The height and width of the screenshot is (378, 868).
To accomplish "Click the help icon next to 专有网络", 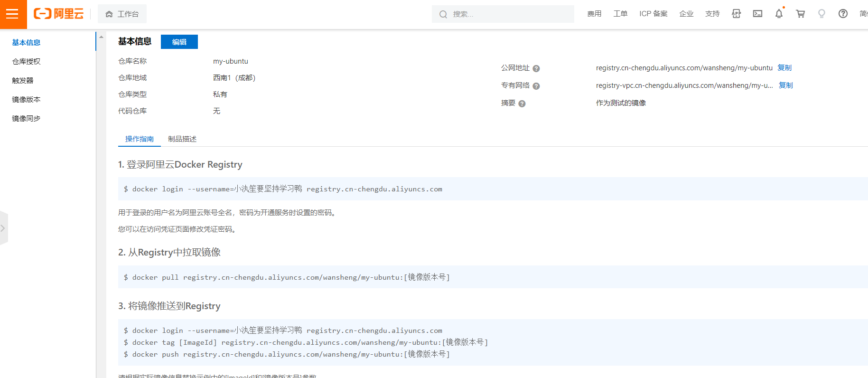I will coord(536,86).
